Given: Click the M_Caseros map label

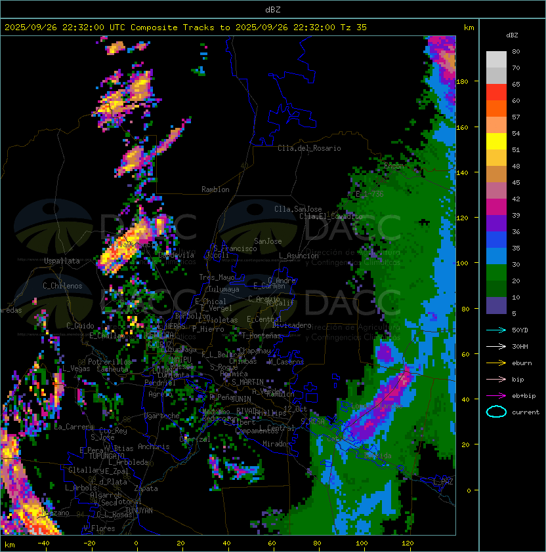Looking at the screenshot, I should coord(286,362).
